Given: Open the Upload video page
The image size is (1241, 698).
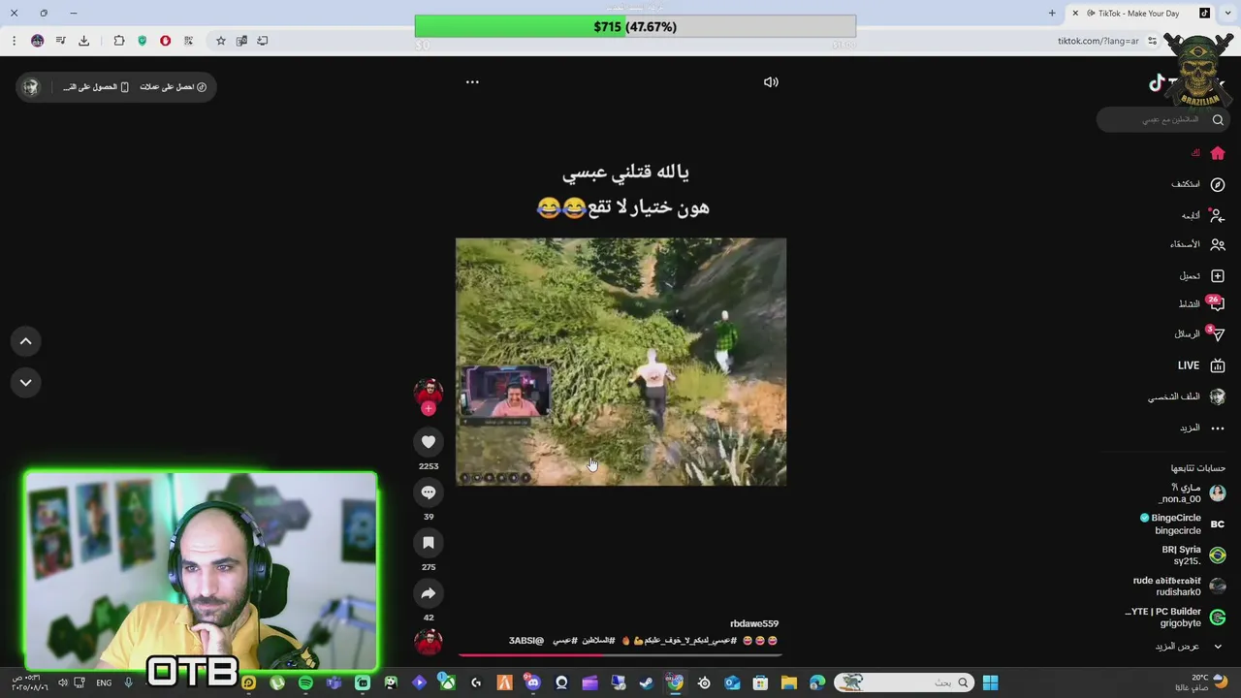Looking at the screenshot, I should [x=1202, y=276].
